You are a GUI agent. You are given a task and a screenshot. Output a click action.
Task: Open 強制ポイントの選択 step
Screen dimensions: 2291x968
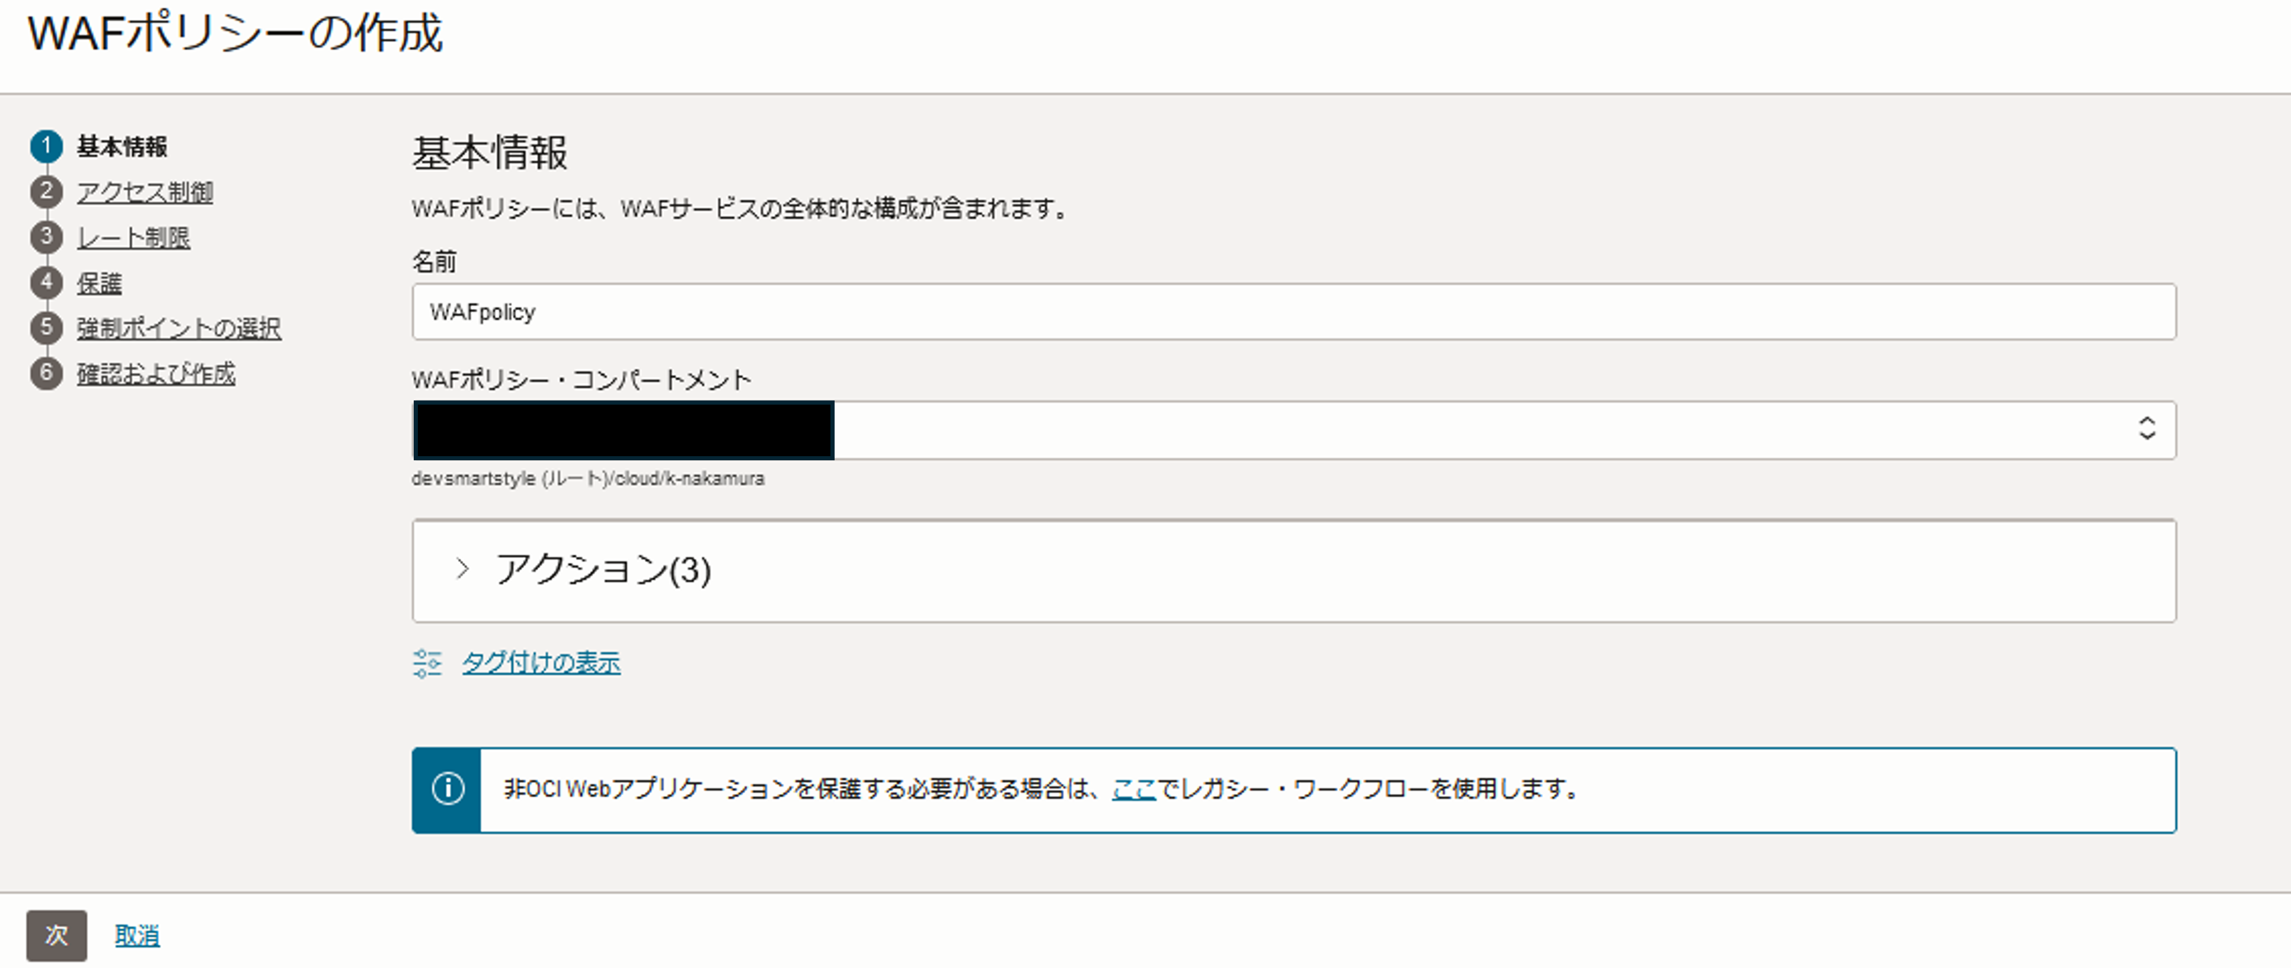179,329
